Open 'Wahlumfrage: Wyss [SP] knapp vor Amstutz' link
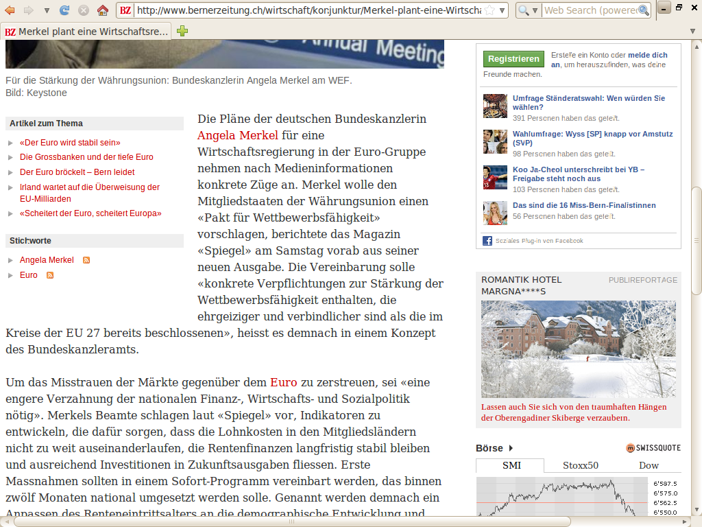 pos(593,139)
